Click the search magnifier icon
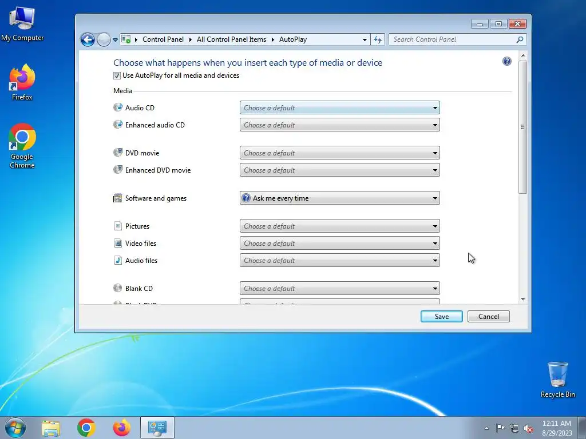 click(520, 39)
